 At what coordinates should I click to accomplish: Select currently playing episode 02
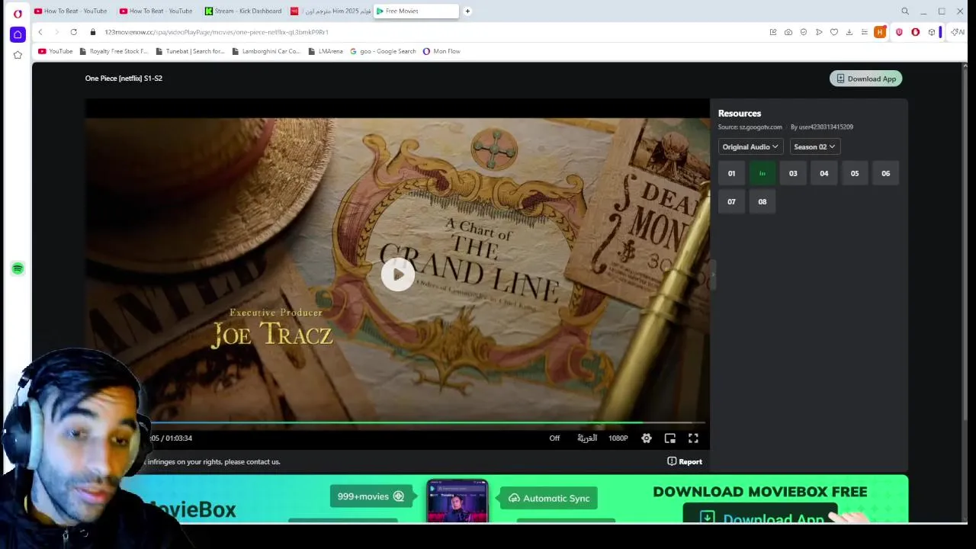(762, 174)
